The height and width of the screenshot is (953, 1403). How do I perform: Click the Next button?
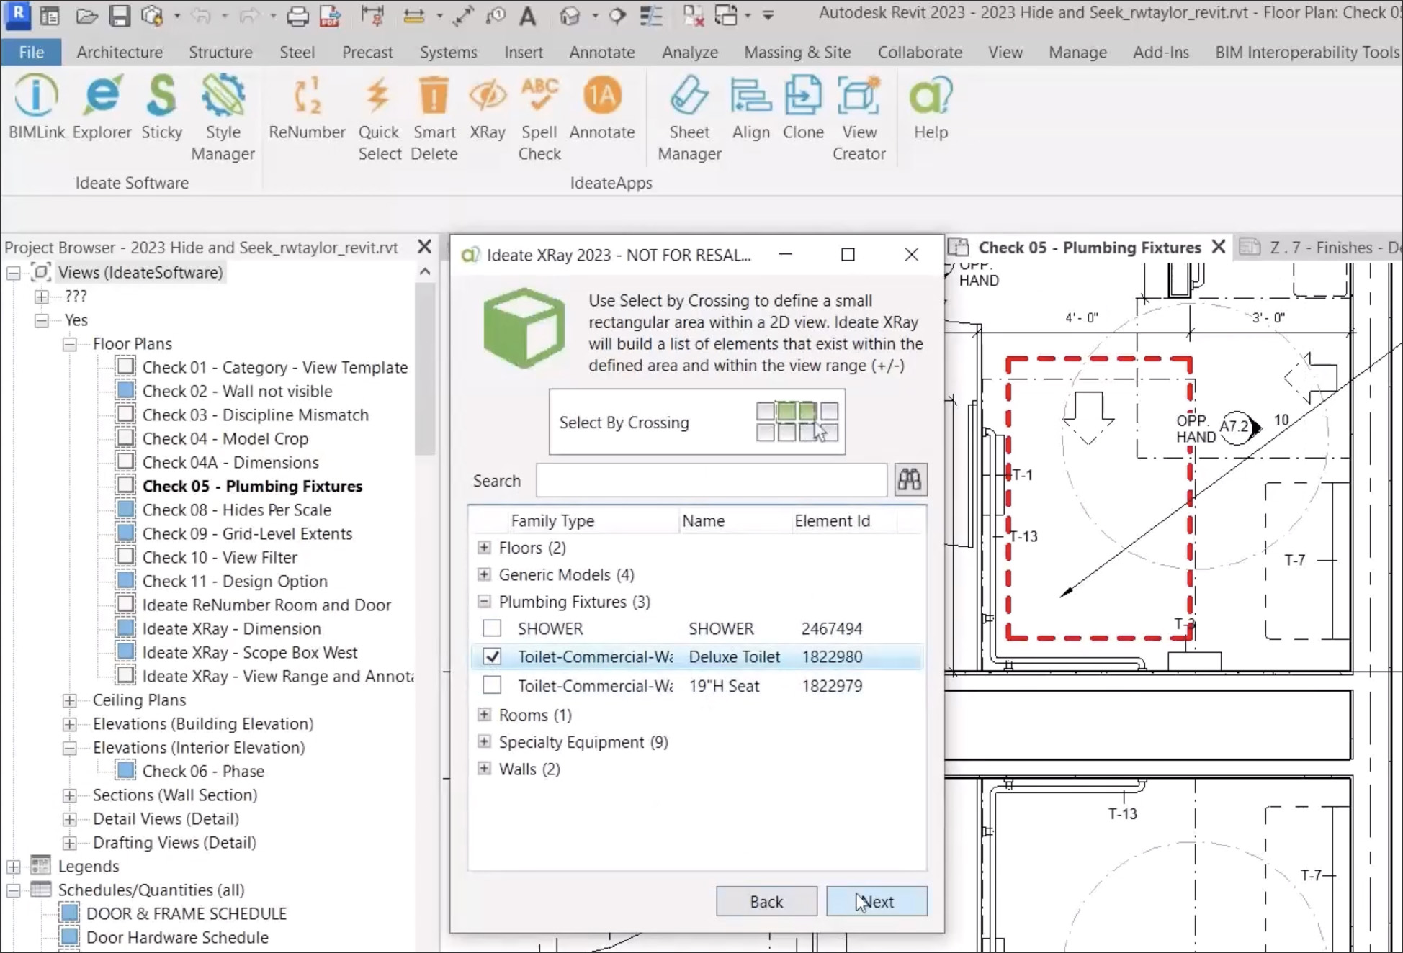877,901
